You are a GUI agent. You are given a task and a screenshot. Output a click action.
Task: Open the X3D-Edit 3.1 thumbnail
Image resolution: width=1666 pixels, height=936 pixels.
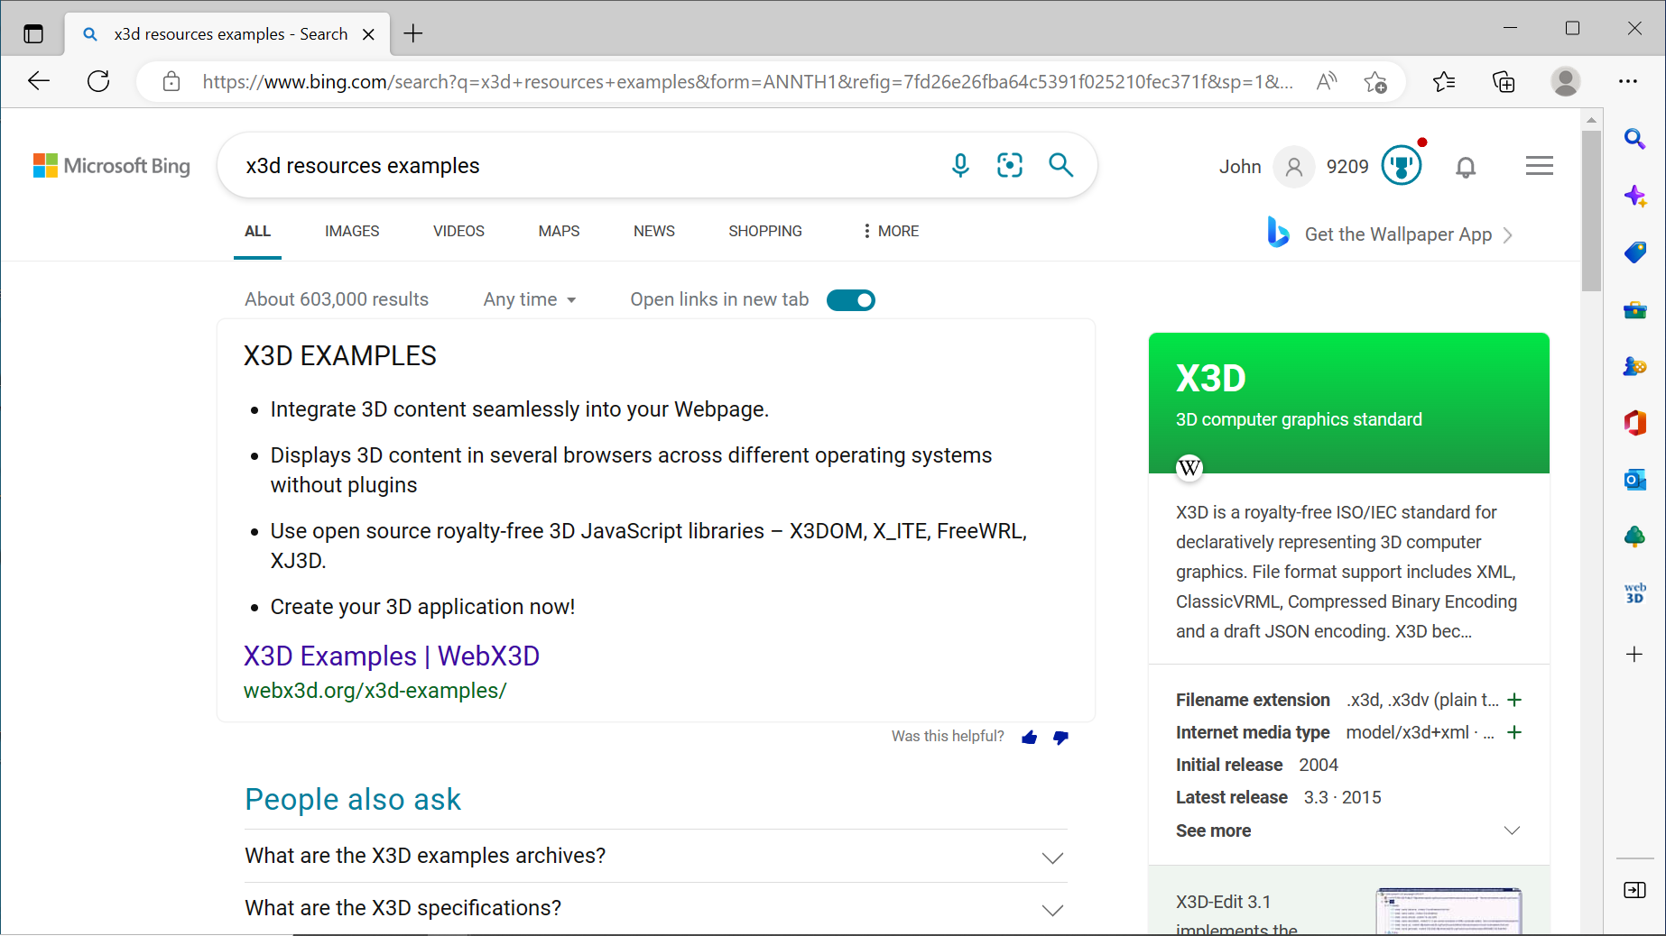pyautogui.click(x=1448, y=911)
